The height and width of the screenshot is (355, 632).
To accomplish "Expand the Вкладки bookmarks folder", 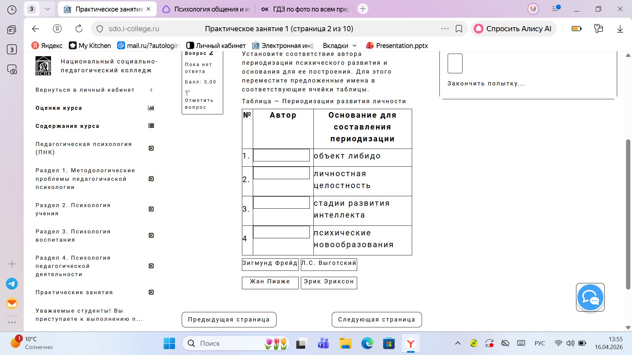I will click(x=340, y=46).
